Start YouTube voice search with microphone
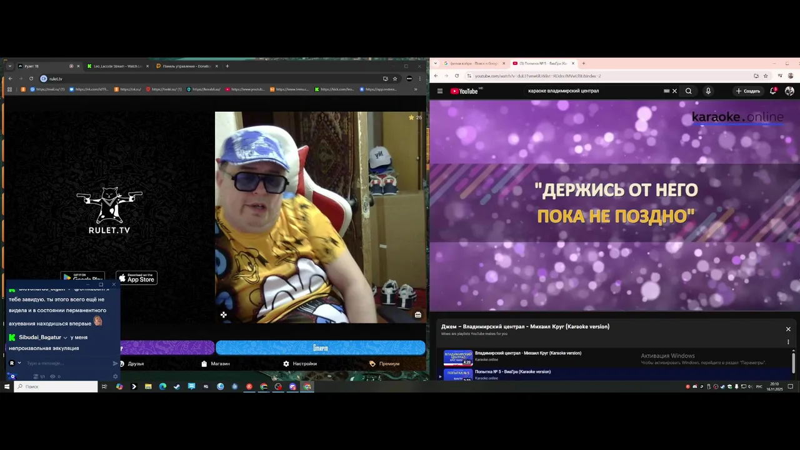The height and width of the screenshot is (450, 800). [x=708, y=91]
